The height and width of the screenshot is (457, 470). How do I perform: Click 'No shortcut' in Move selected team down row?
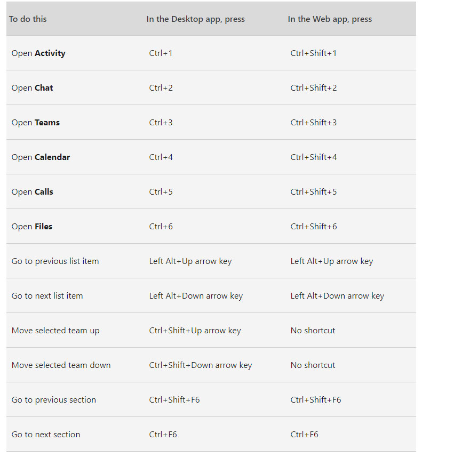tap(313, 365)
